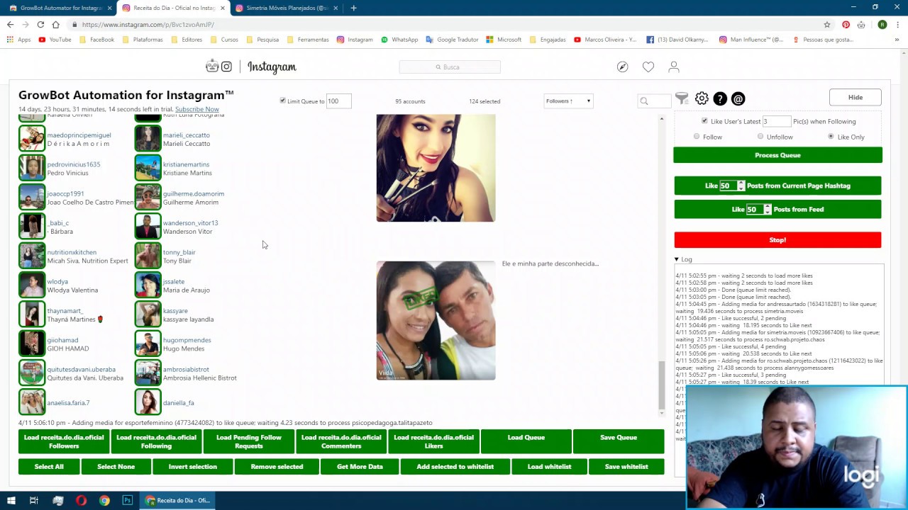The height and width of the screenshot is (510, 908).
Task: Open Instagram activity heart icon
Action: (648, 67)
